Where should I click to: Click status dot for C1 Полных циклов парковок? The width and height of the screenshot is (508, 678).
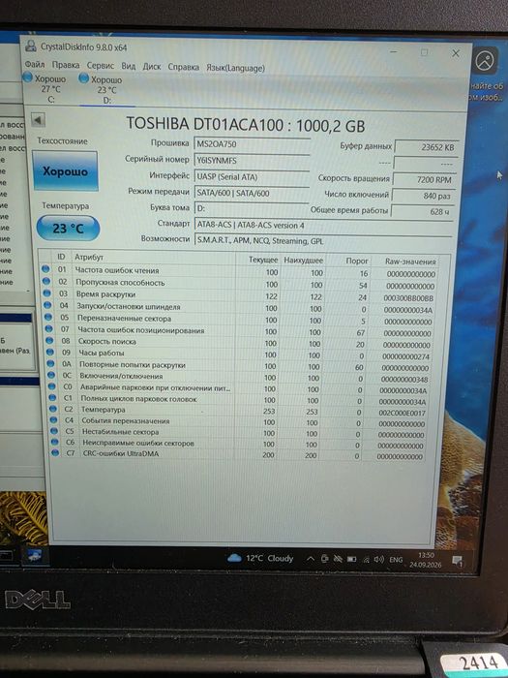(52, 397)
